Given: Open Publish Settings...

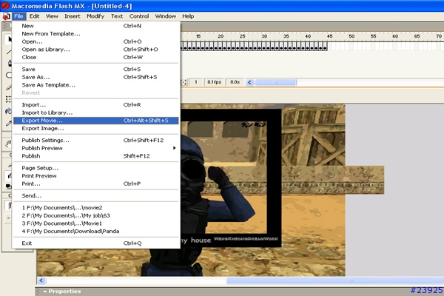Looking at the screenshot, I should point(96,140).
